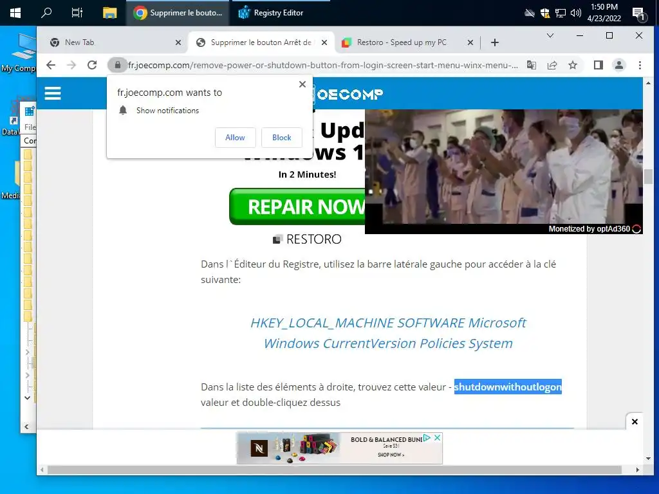
Task: Click Registry Editor tree scroll-down chevron
Action: click(27, 398)
